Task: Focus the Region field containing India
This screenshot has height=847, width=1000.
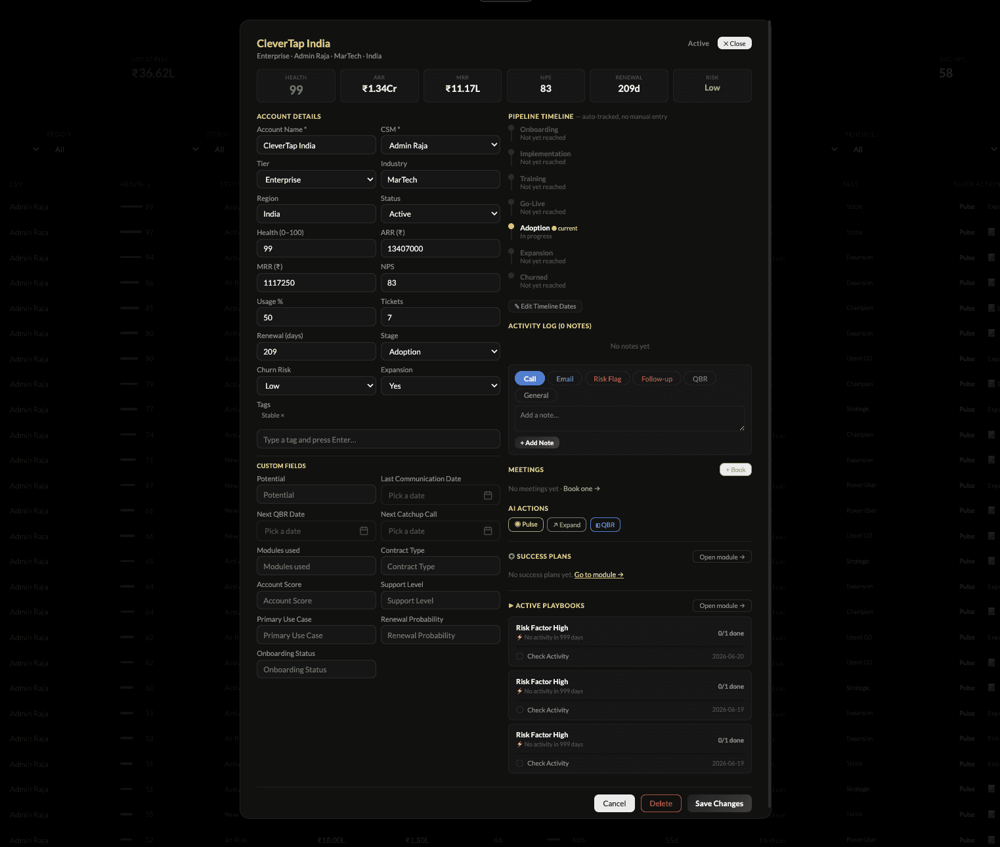Action: pyautogui.click(x=316, y=213)
